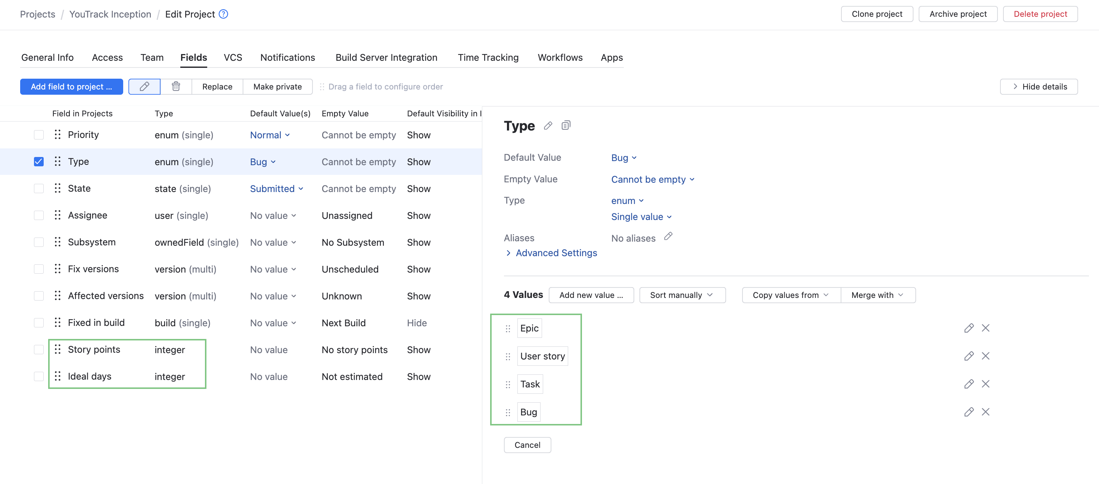The height and width of the screenshot is (484, 1099).
Task: Edit aliases using the pencil icon near No aliases
Action: point(669,236)
